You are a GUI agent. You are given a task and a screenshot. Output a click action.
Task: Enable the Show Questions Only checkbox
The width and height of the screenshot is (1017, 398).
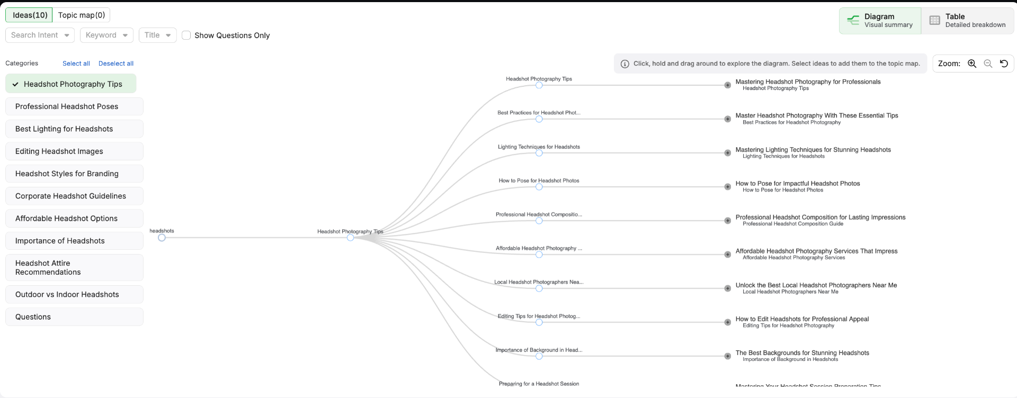click(186, 35)
